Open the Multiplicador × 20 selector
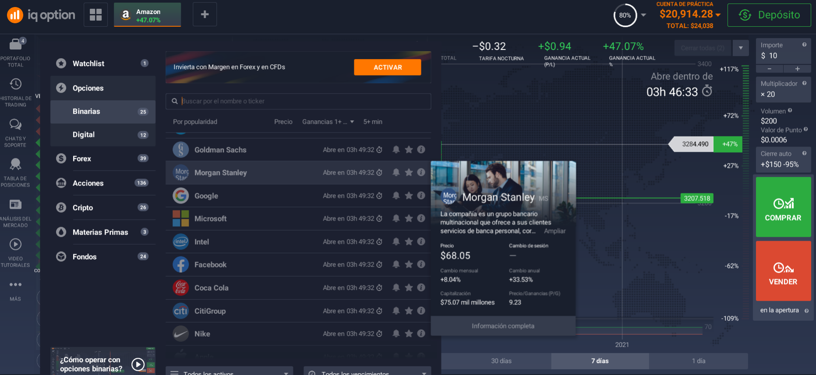Viewport: 816px width, 375px height. [784, 89]
